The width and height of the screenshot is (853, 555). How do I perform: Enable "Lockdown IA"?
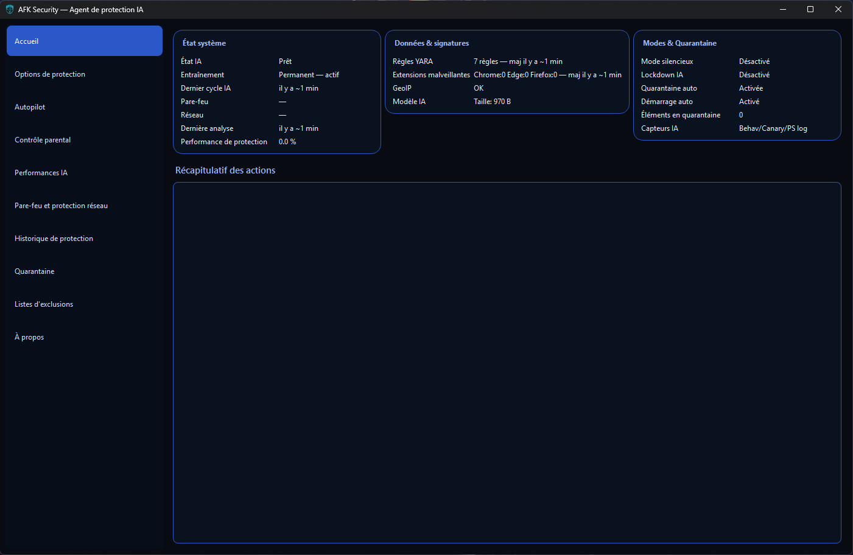point(753,74)
